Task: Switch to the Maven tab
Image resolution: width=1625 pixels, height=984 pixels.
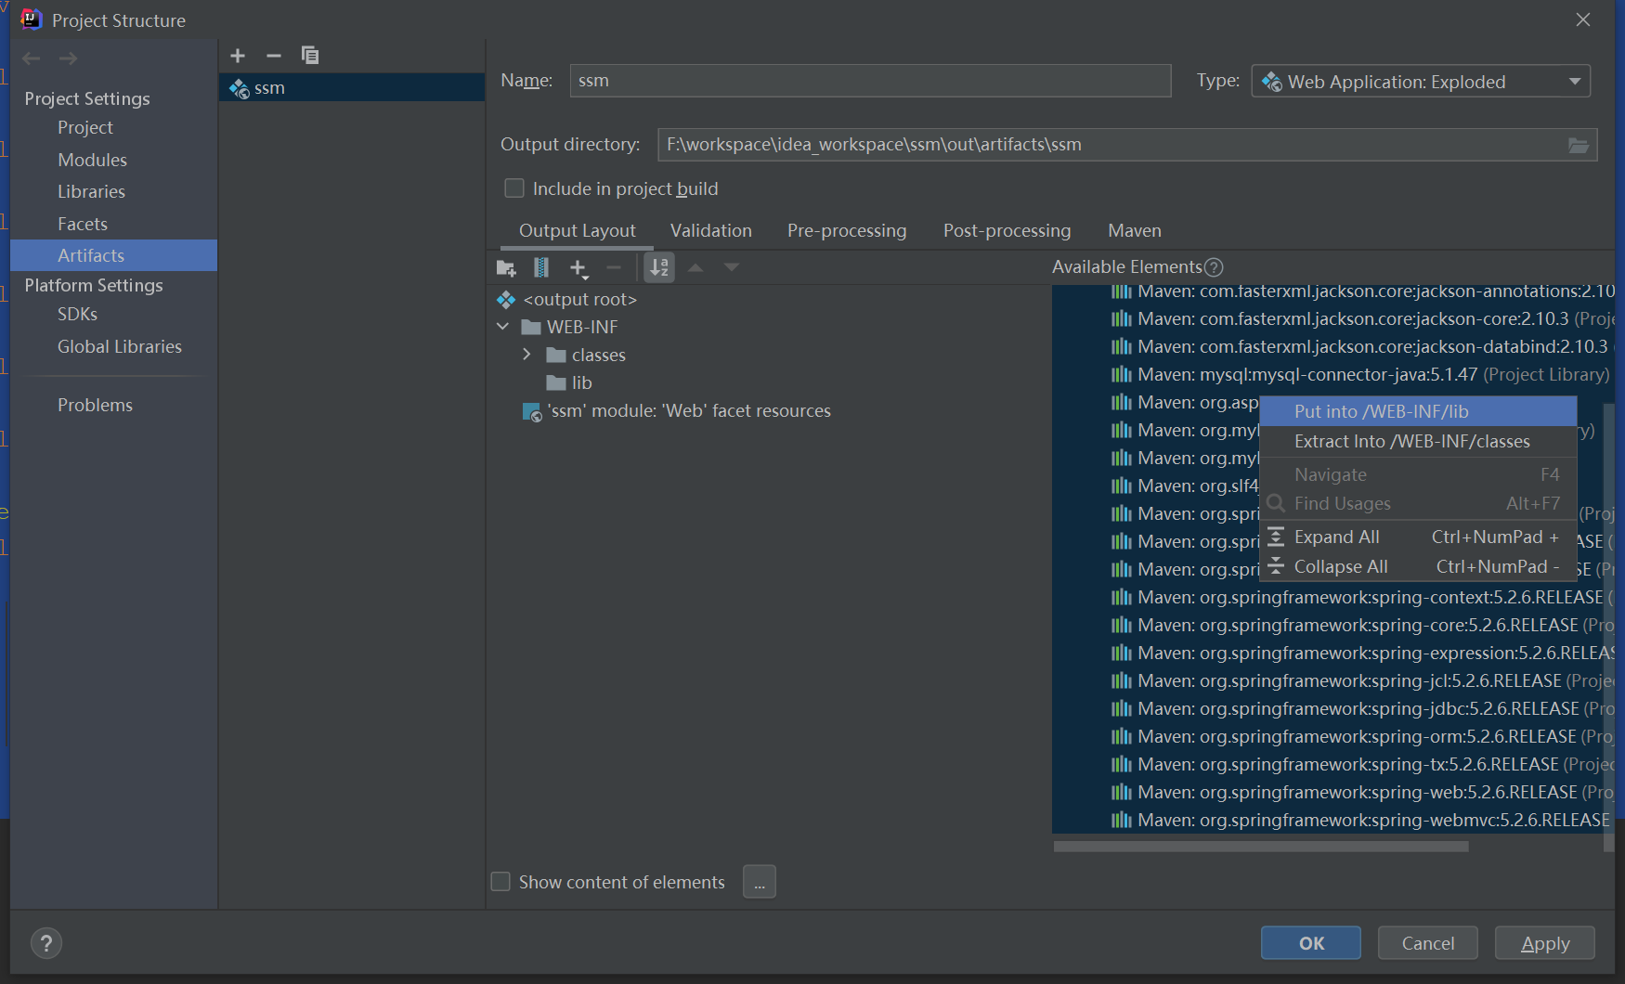Action: point(1135,230)
